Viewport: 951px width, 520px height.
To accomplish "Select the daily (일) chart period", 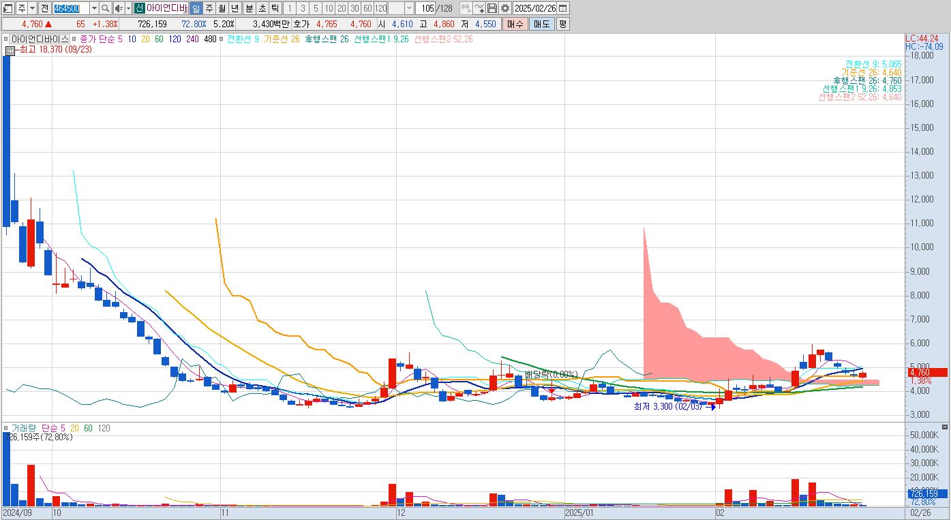I will (x=196, y=8).
